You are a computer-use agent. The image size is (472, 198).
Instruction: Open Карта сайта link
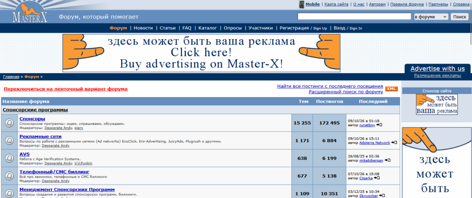336,4
